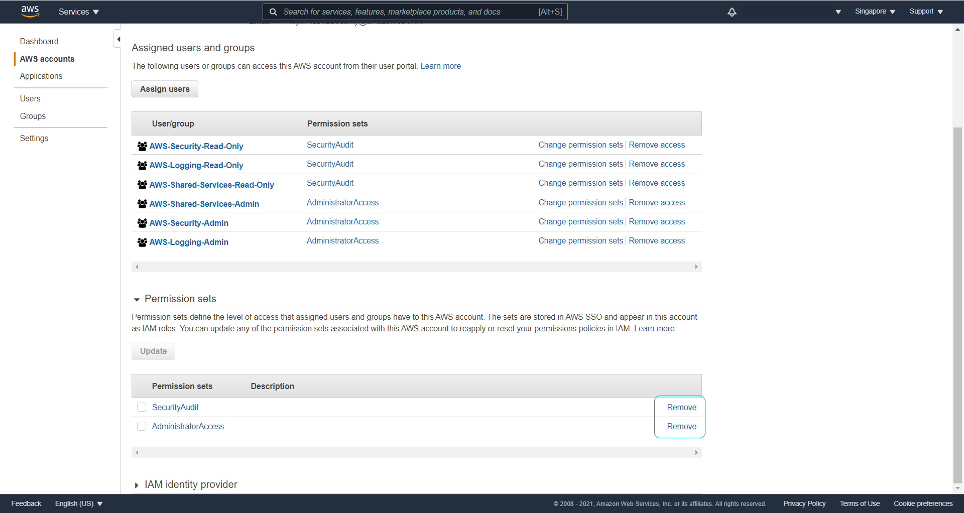Go to Dashboard in sidebar
Viewport: 964px width, 513px height.
(39, 41)
